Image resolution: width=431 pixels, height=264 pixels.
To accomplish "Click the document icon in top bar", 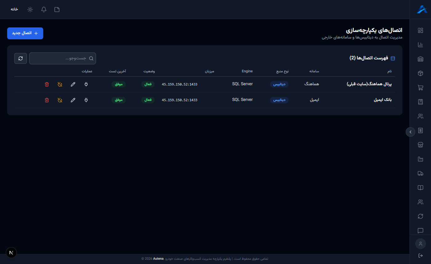I will click(x=57, y=10).
